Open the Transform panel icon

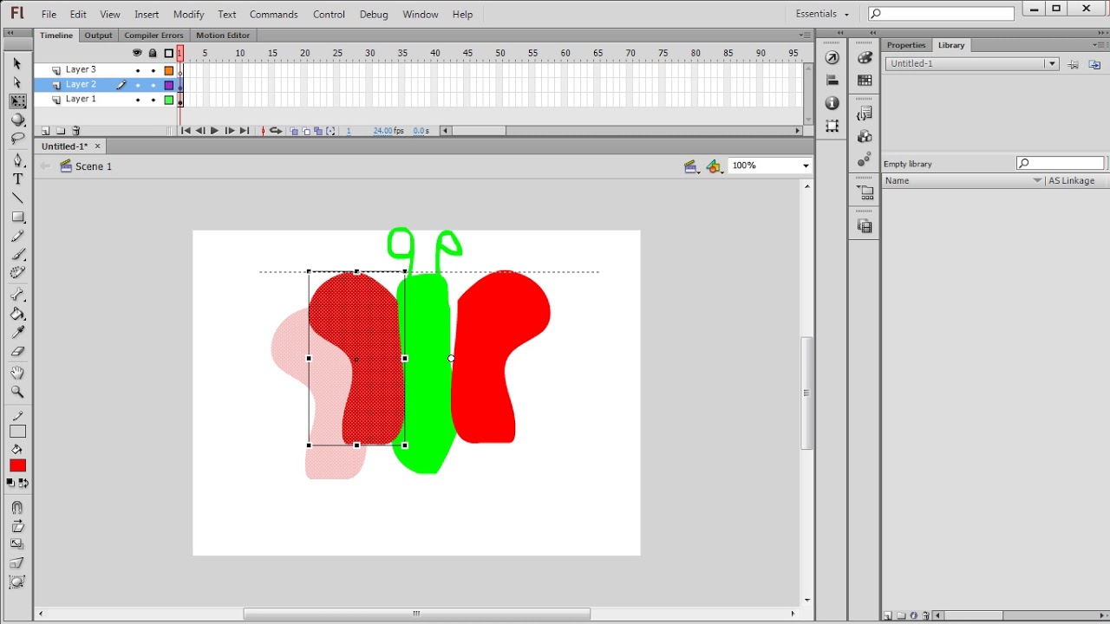coord(832,127)
